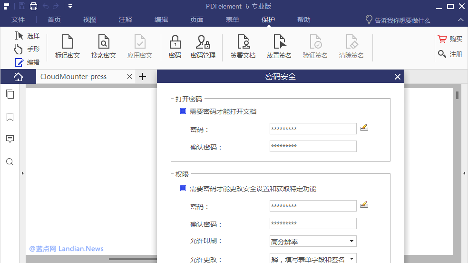Viewport: 468px width, 263px height.
Task: Select the 手形 hand tool
Action: pos(27,49)
